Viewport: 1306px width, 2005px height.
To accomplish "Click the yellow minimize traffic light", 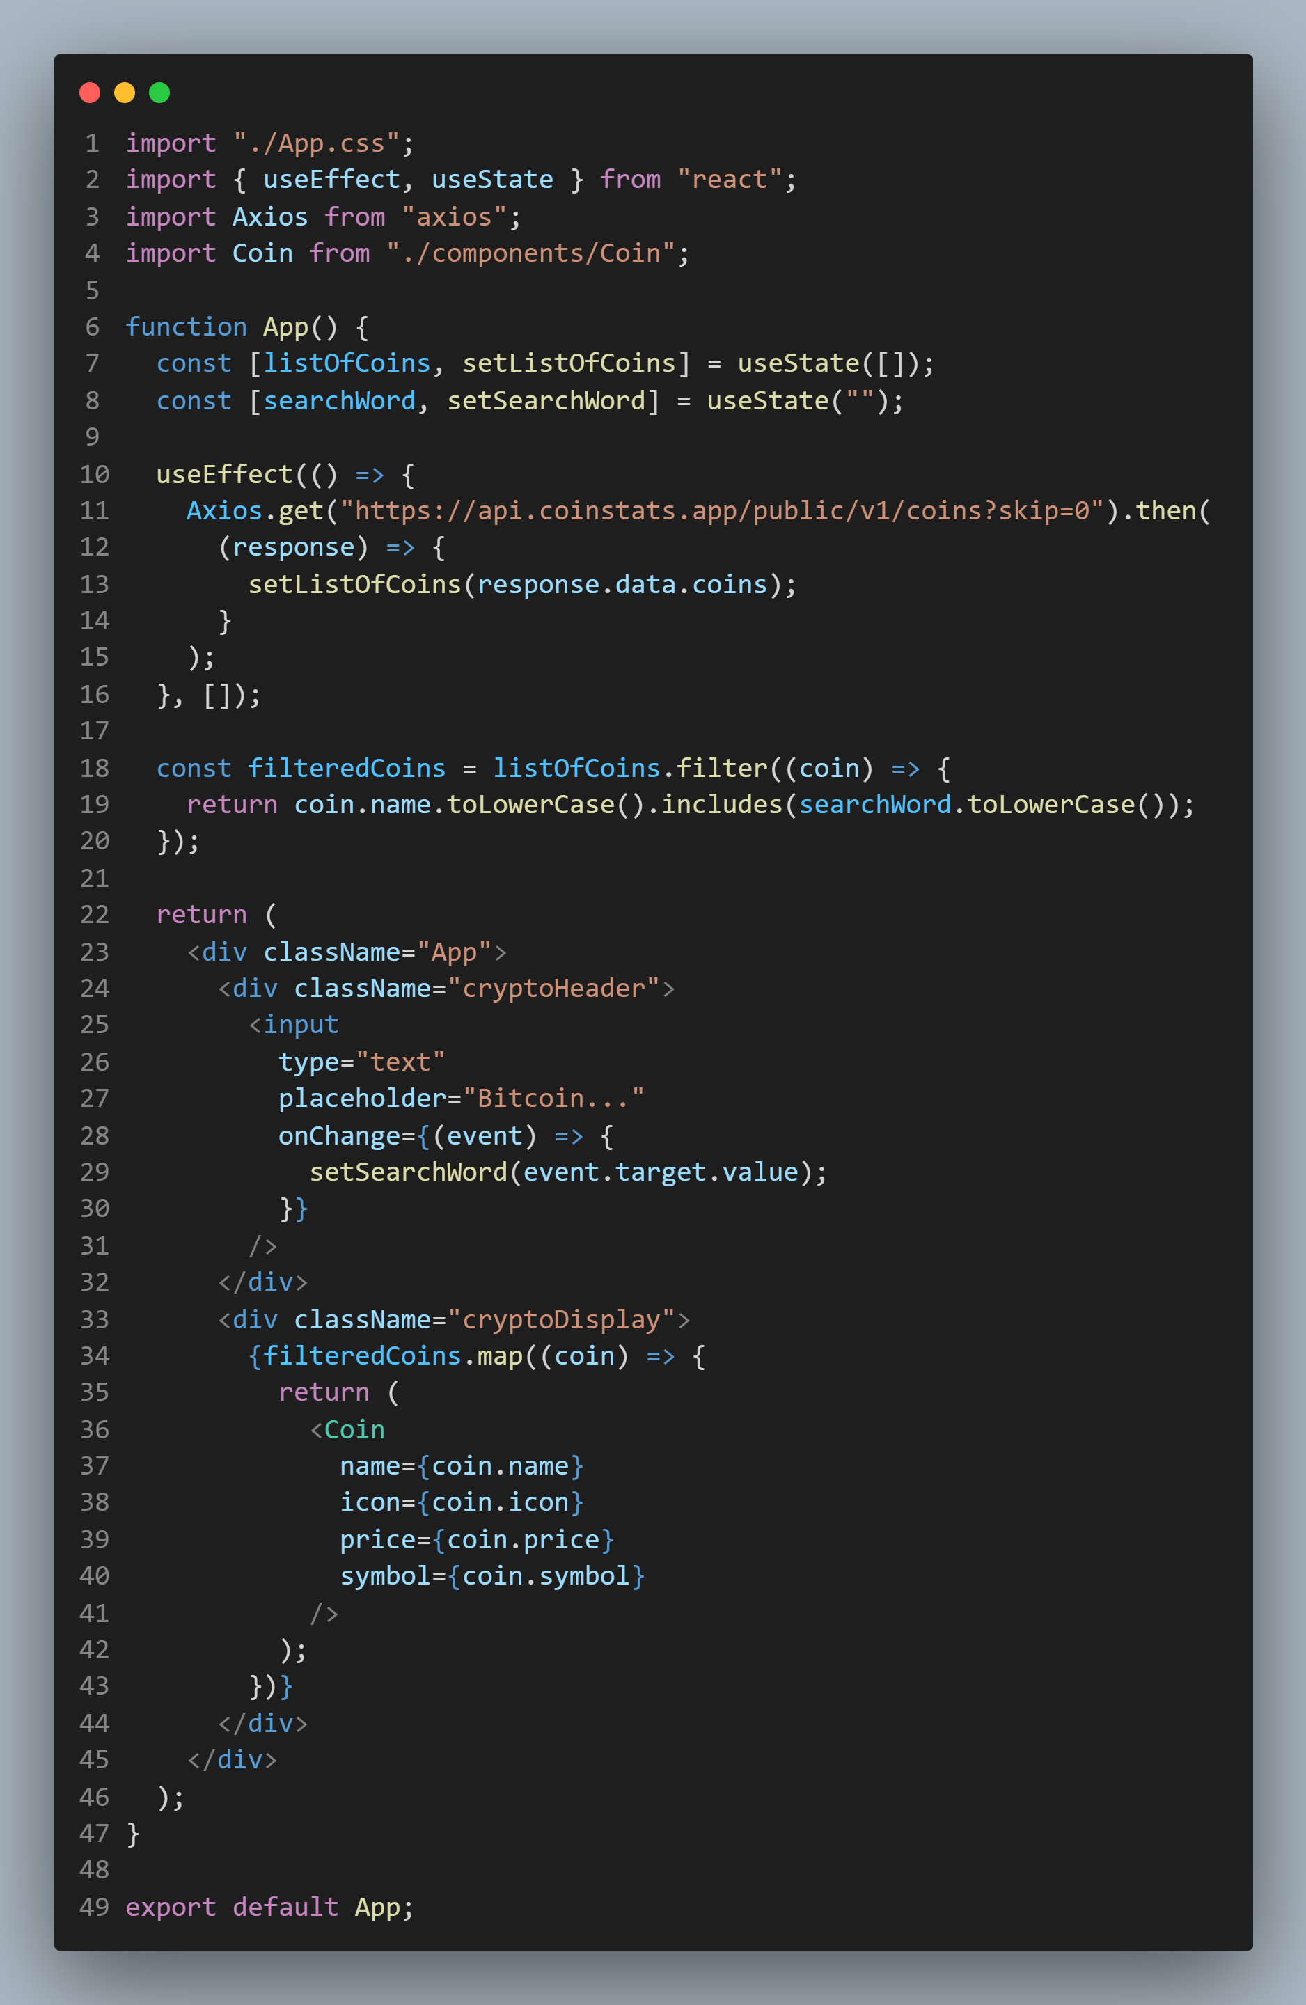I will click(125, 93).
